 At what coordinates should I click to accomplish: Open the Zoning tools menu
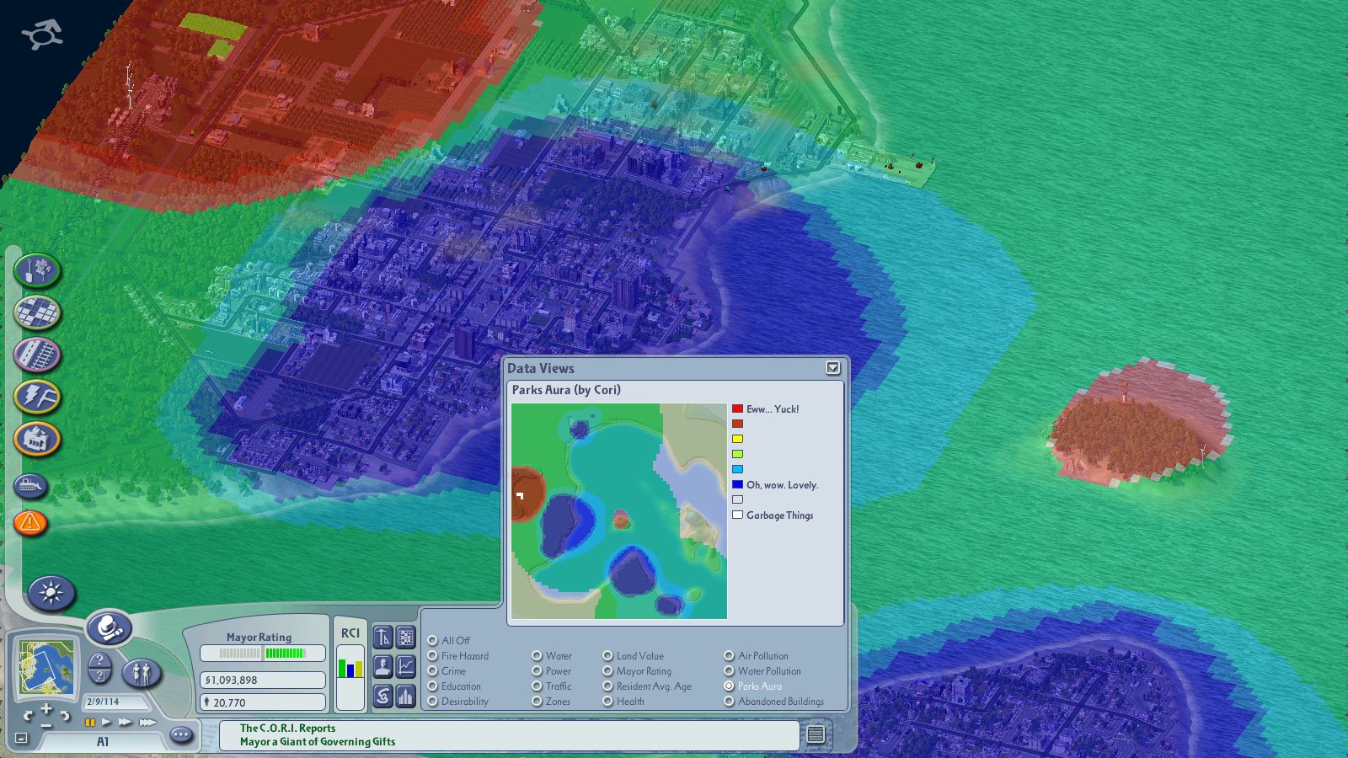coord(37,312)
